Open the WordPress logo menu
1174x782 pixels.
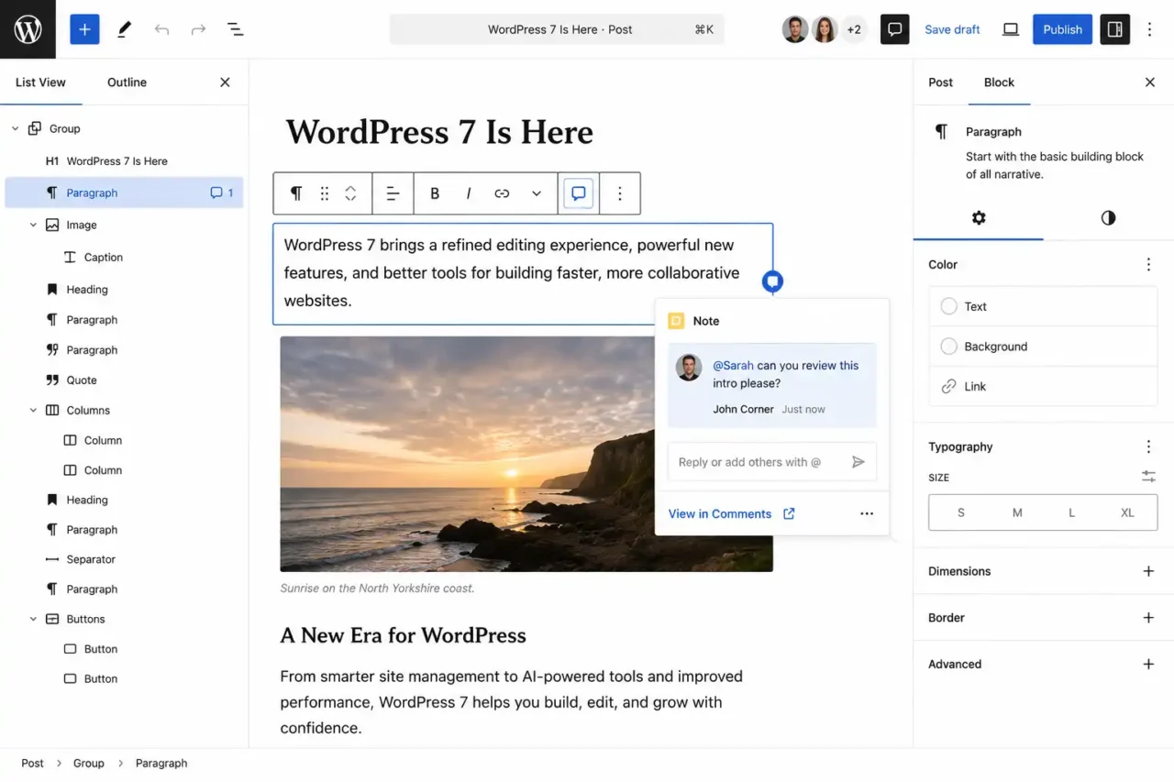point(28,29)
